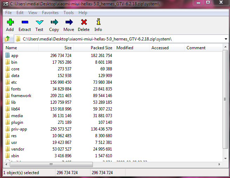This screenshot has height=178, width=230.
Task: Open the Info properties icon
Action: (x=98, y=22)
